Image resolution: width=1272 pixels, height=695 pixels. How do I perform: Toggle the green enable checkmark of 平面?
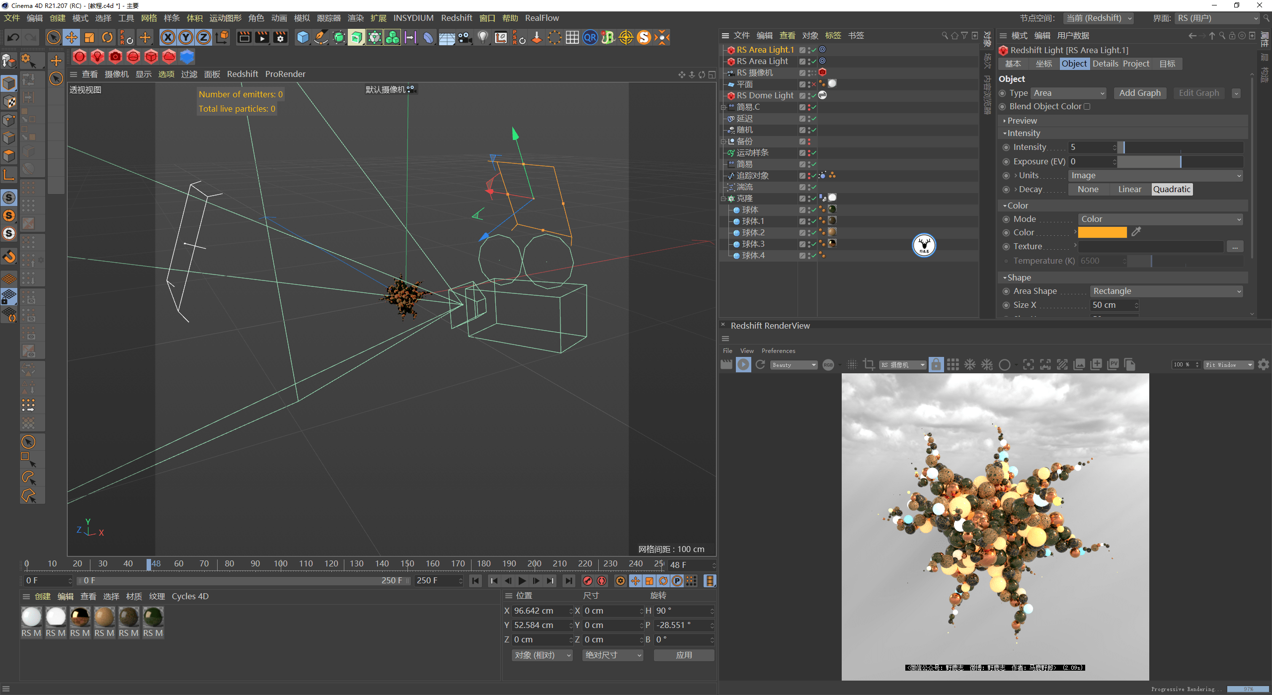(x=813, y=84)
